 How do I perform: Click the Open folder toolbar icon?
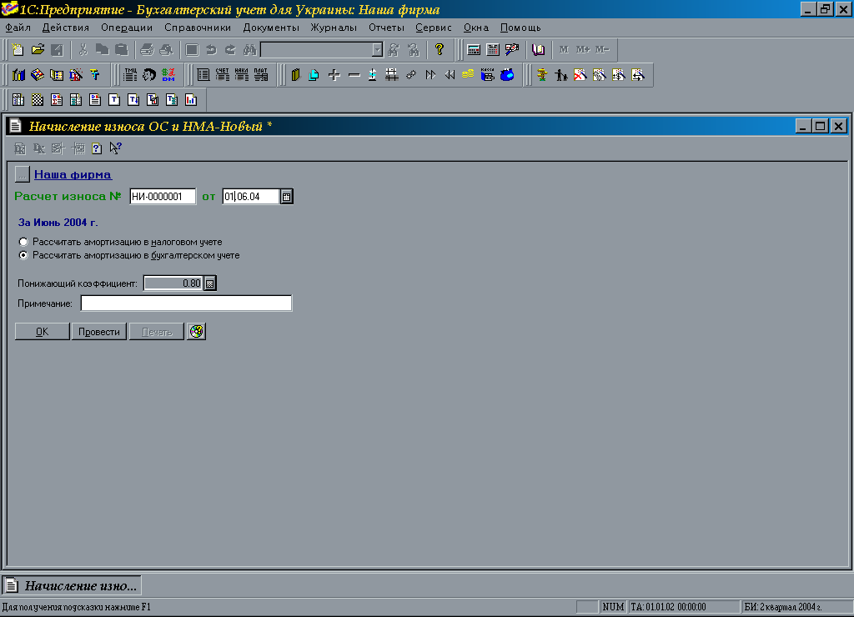(x=38, y=49)
